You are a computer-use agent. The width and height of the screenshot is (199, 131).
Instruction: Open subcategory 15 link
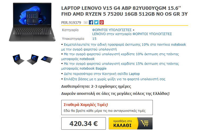point(94,39)
